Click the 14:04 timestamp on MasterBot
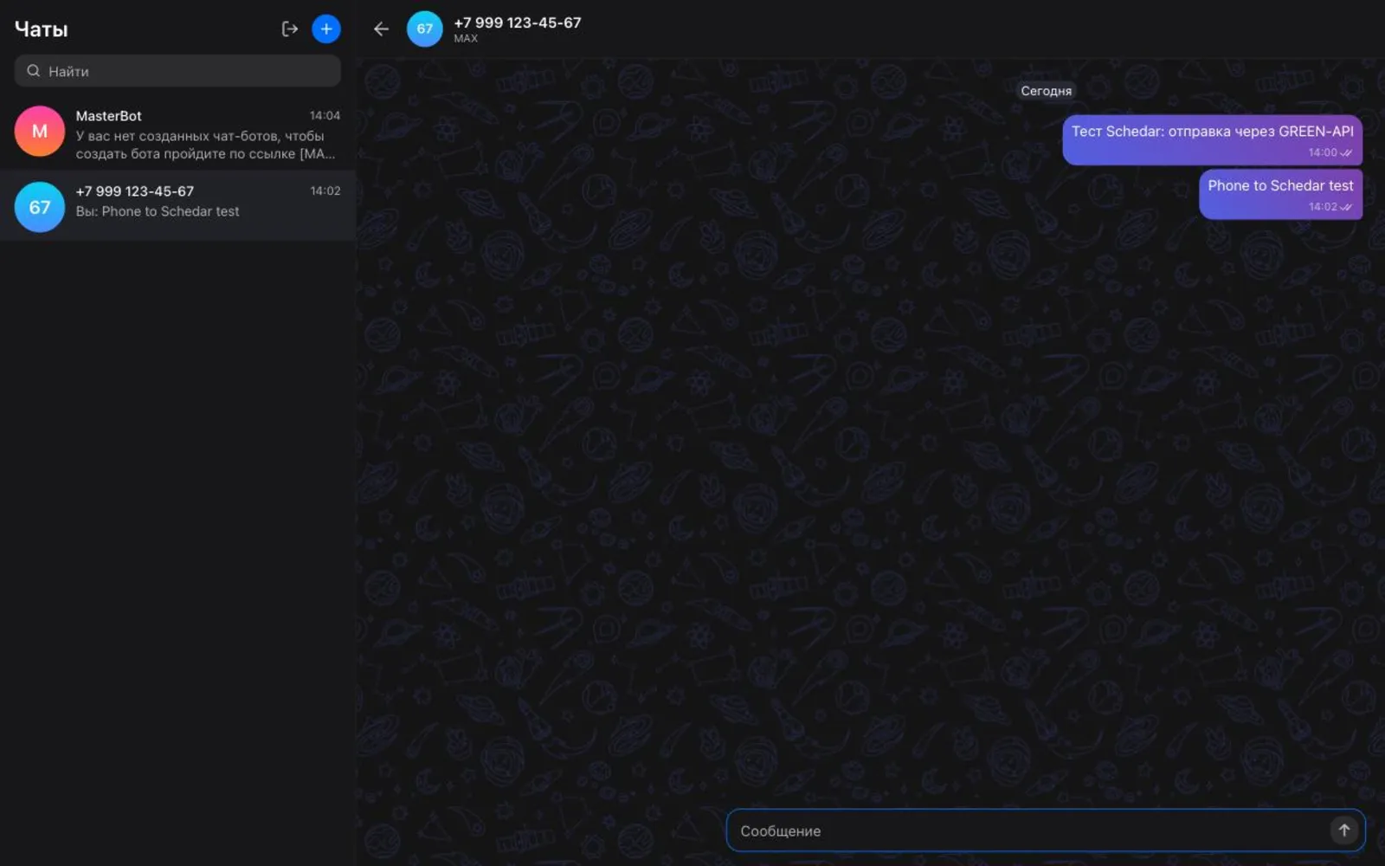 pos(325,115)
